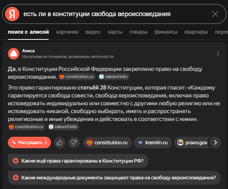The image size is (228, 189).
Task: Open Yandex home via the red Я logo
Action: pos(12,14)
